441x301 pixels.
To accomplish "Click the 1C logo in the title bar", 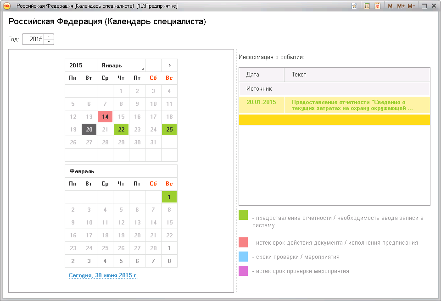I will tap(6, 5).
